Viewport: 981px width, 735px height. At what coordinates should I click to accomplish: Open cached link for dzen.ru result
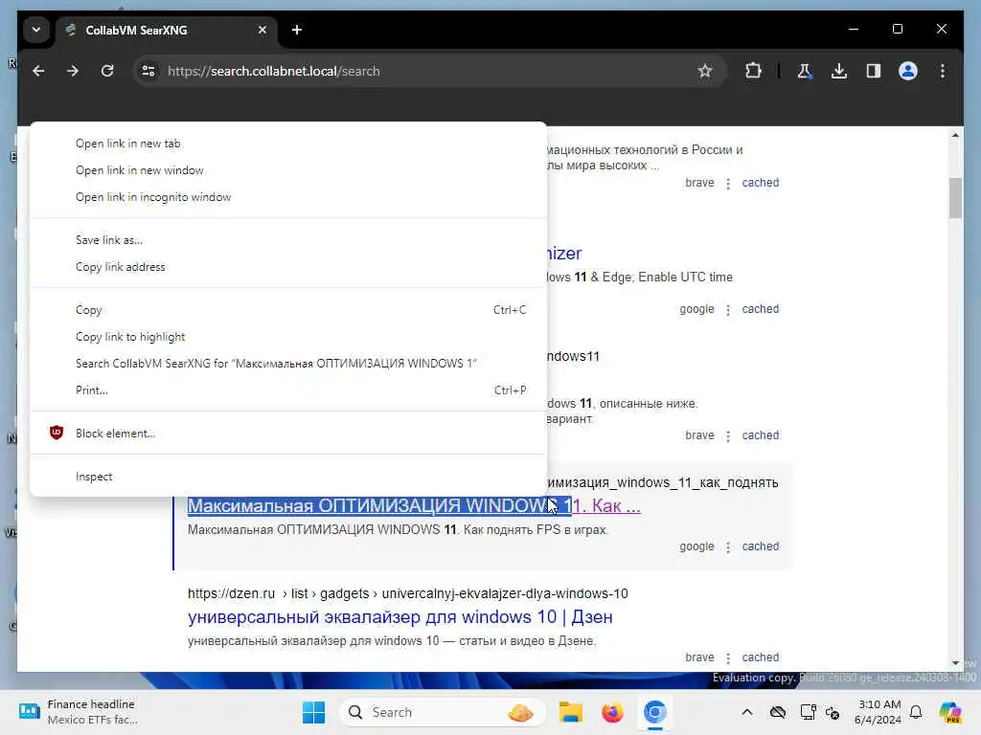pyautogui.click(x=760, y=657)
